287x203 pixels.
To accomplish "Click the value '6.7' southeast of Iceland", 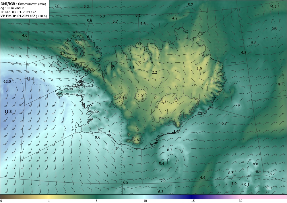I will 224,123.
